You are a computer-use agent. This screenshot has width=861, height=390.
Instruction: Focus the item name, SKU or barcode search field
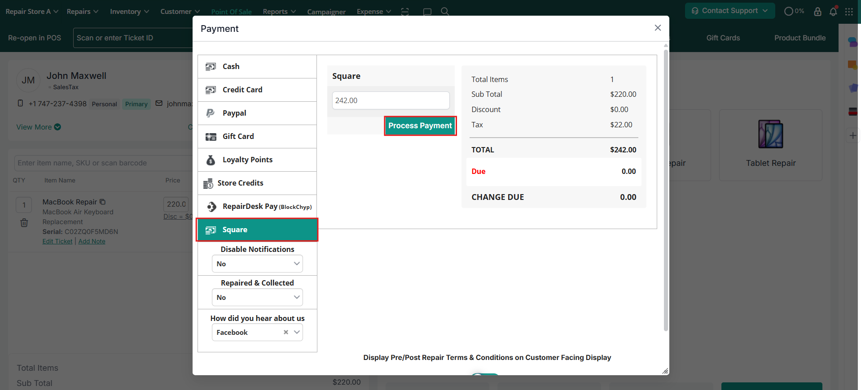click(104, 163)
